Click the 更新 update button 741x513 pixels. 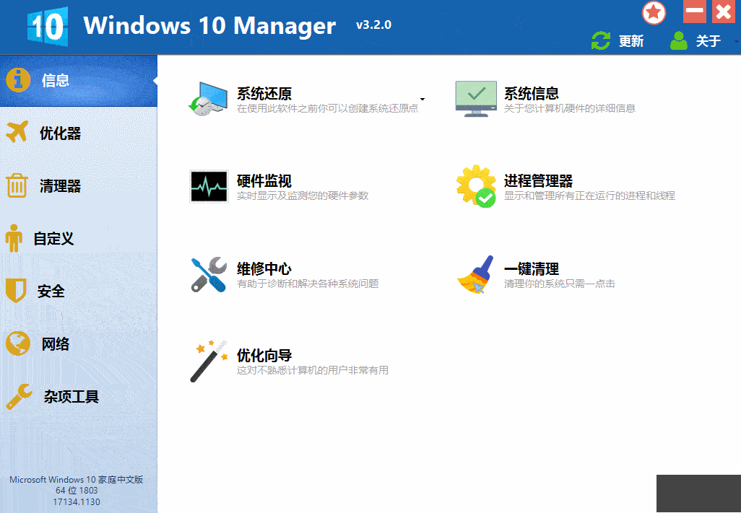click(x=630, y=41)
